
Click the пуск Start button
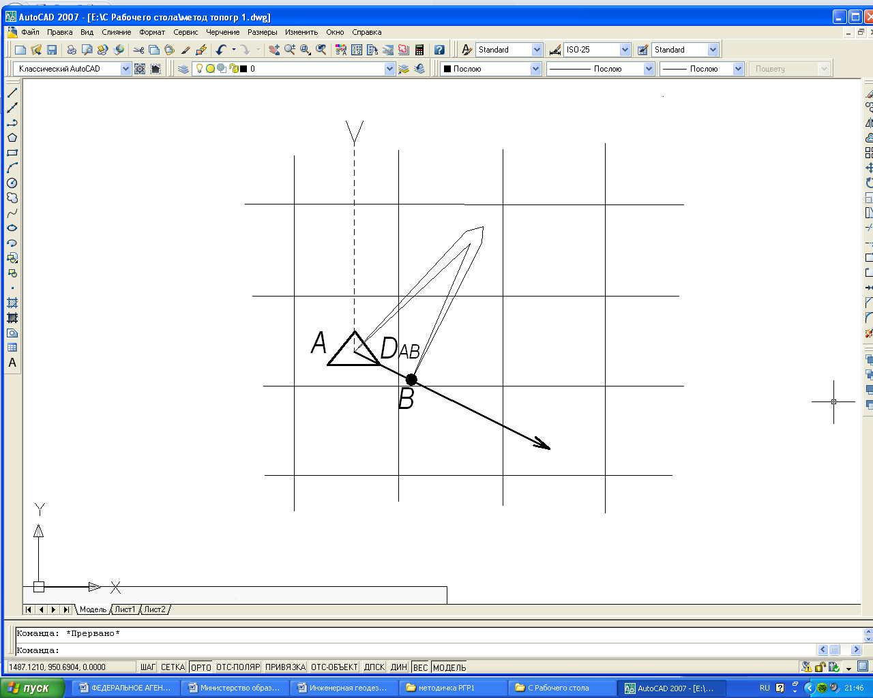pyautogui.click(x=32, y=688)
